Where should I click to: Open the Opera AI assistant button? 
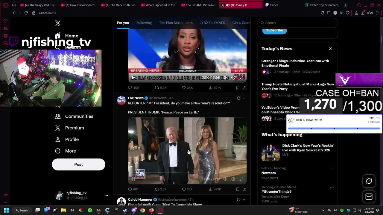(370, 13)
